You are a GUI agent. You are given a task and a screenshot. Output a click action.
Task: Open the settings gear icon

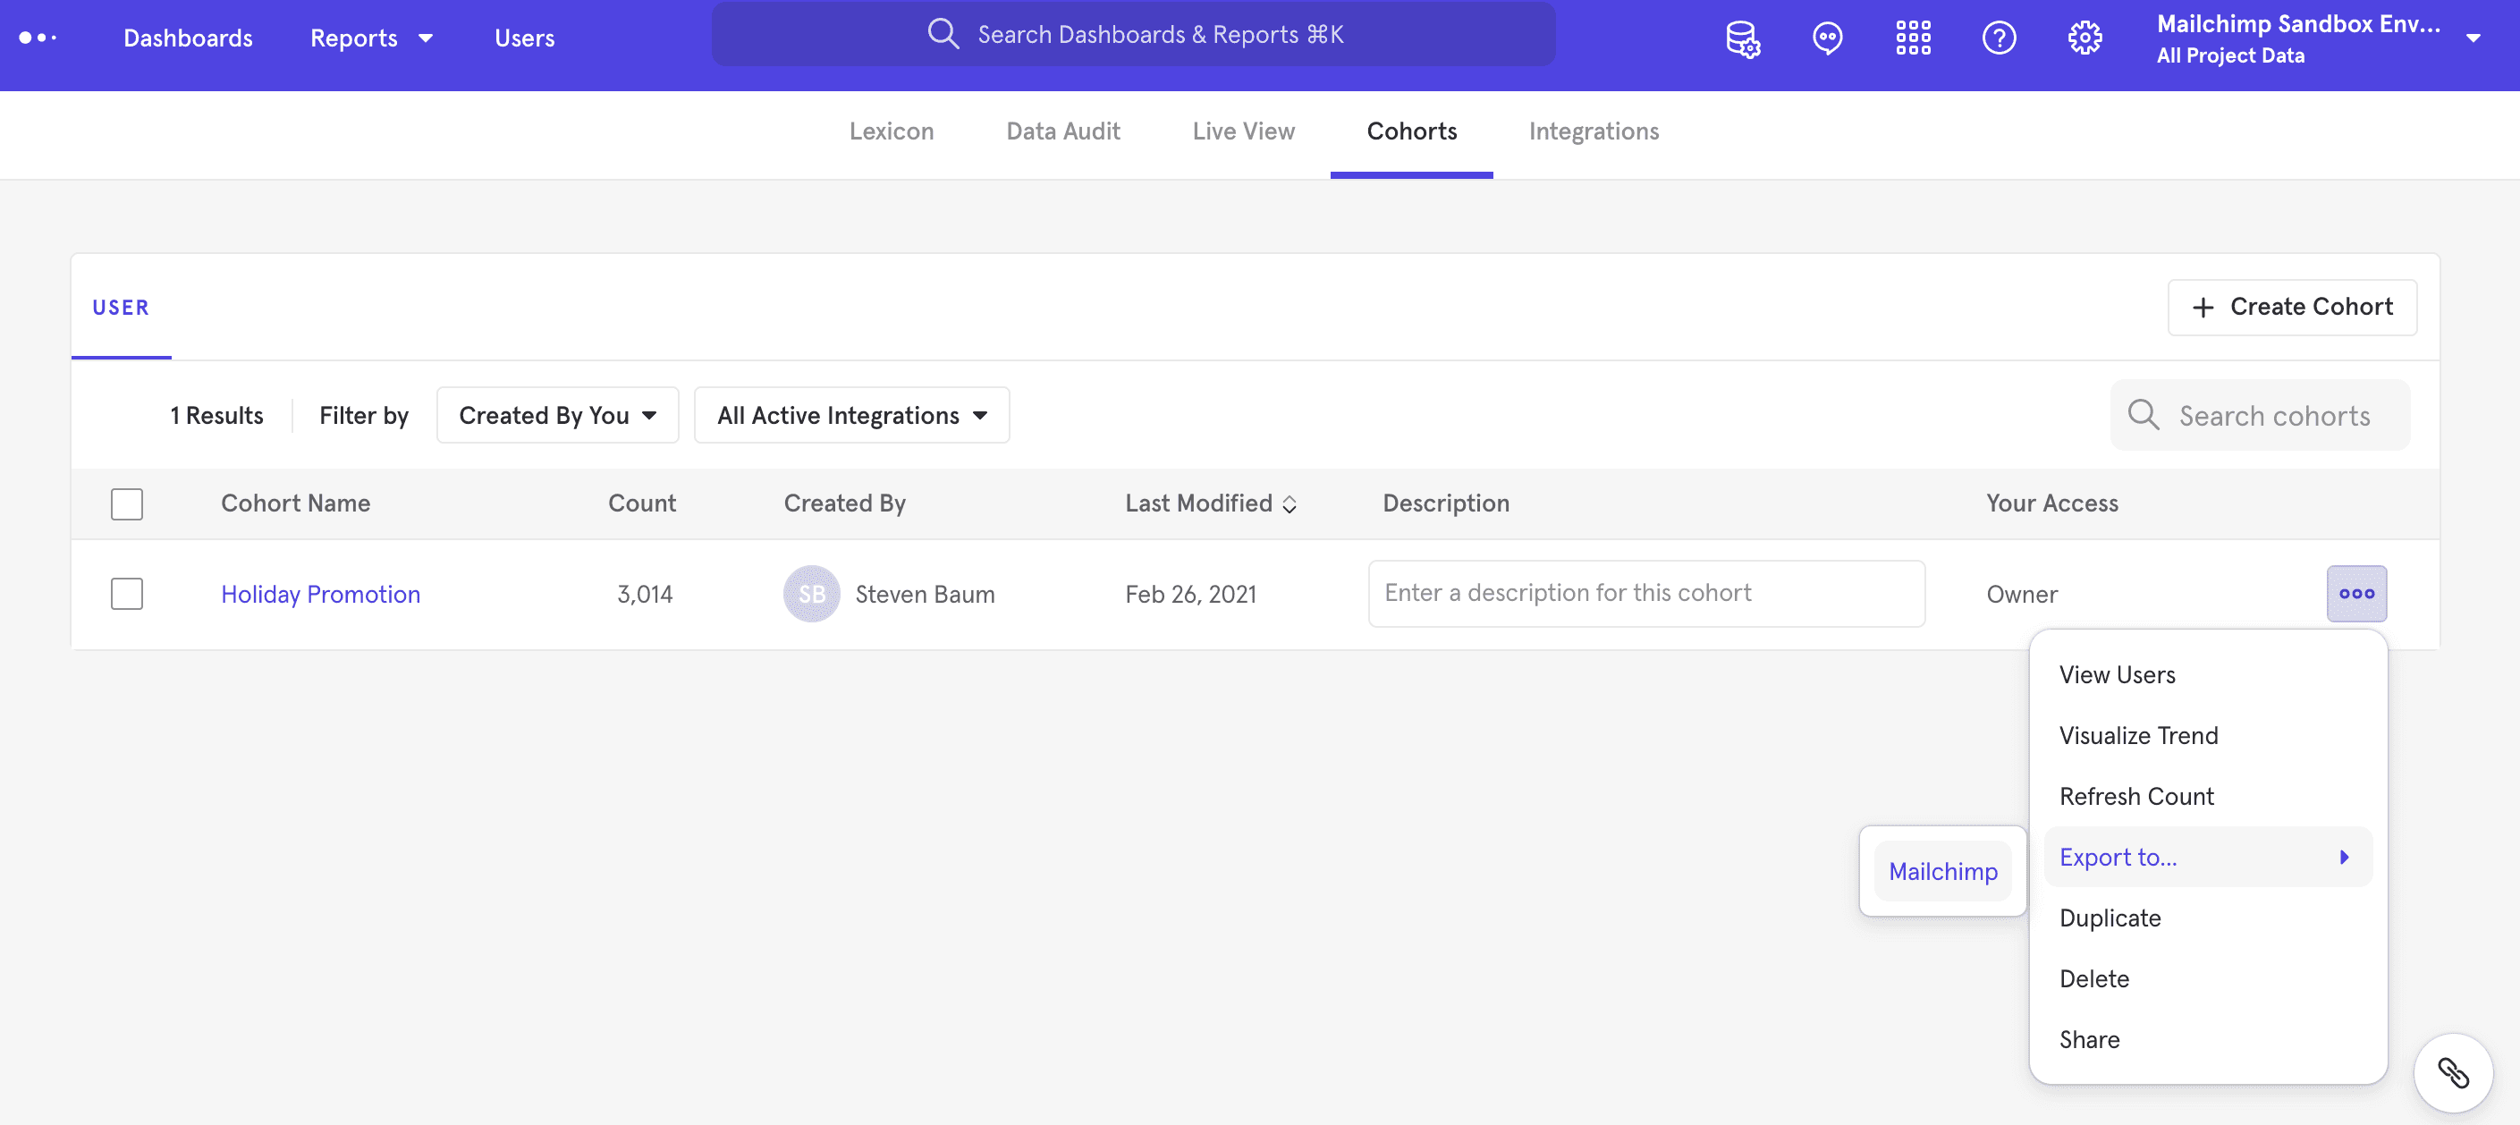click(x=2084, y=38)
